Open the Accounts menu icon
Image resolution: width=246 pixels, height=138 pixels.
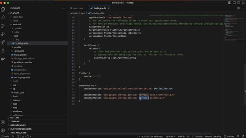pos(3,122)
